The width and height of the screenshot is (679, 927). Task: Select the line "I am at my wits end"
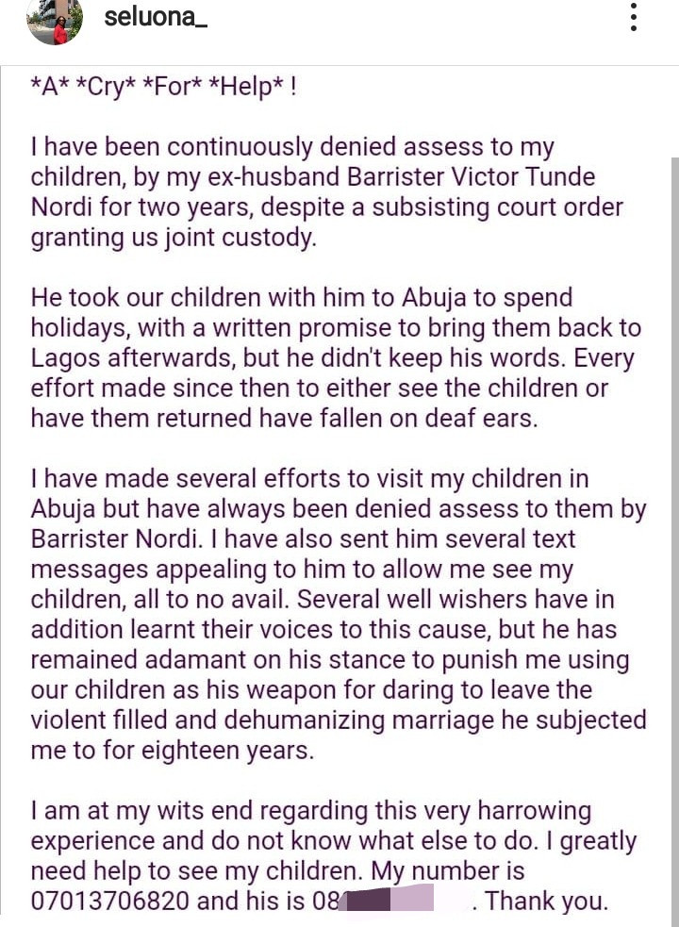click(311, 811)
